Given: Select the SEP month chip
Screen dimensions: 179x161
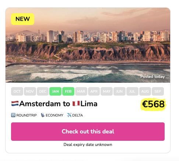Looking at the screenshot, I should pyautogui.click(x=158, y=91).
